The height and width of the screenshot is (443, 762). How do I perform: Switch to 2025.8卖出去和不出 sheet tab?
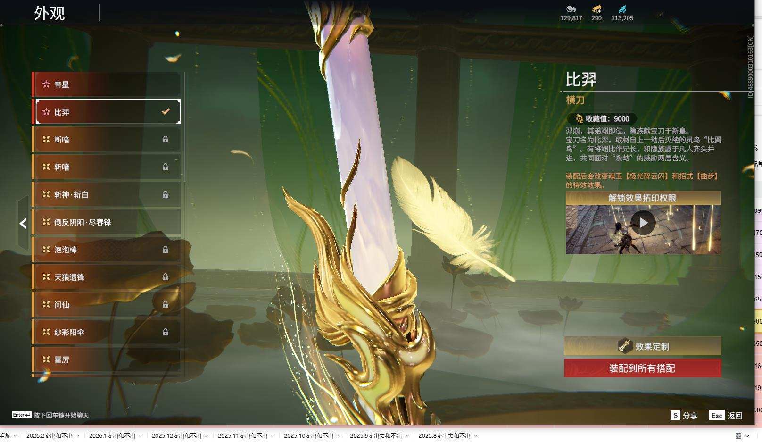pyautogui.click(x=445, y=436)
